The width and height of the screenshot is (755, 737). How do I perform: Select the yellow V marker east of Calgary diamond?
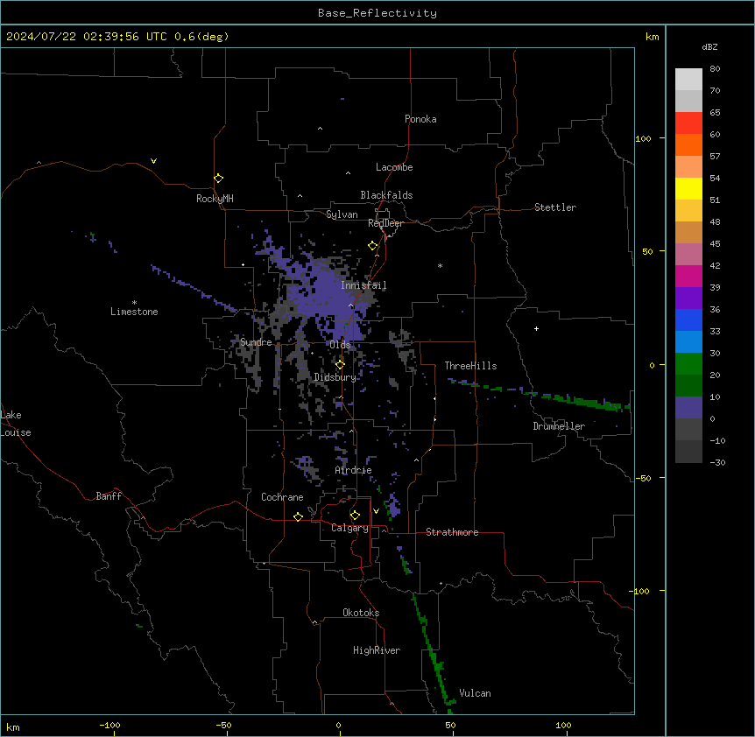[x=376, y=511]
